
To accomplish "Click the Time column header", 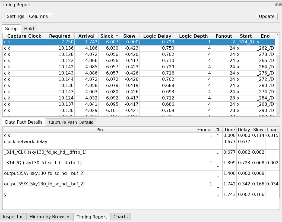I will point(230,130).
